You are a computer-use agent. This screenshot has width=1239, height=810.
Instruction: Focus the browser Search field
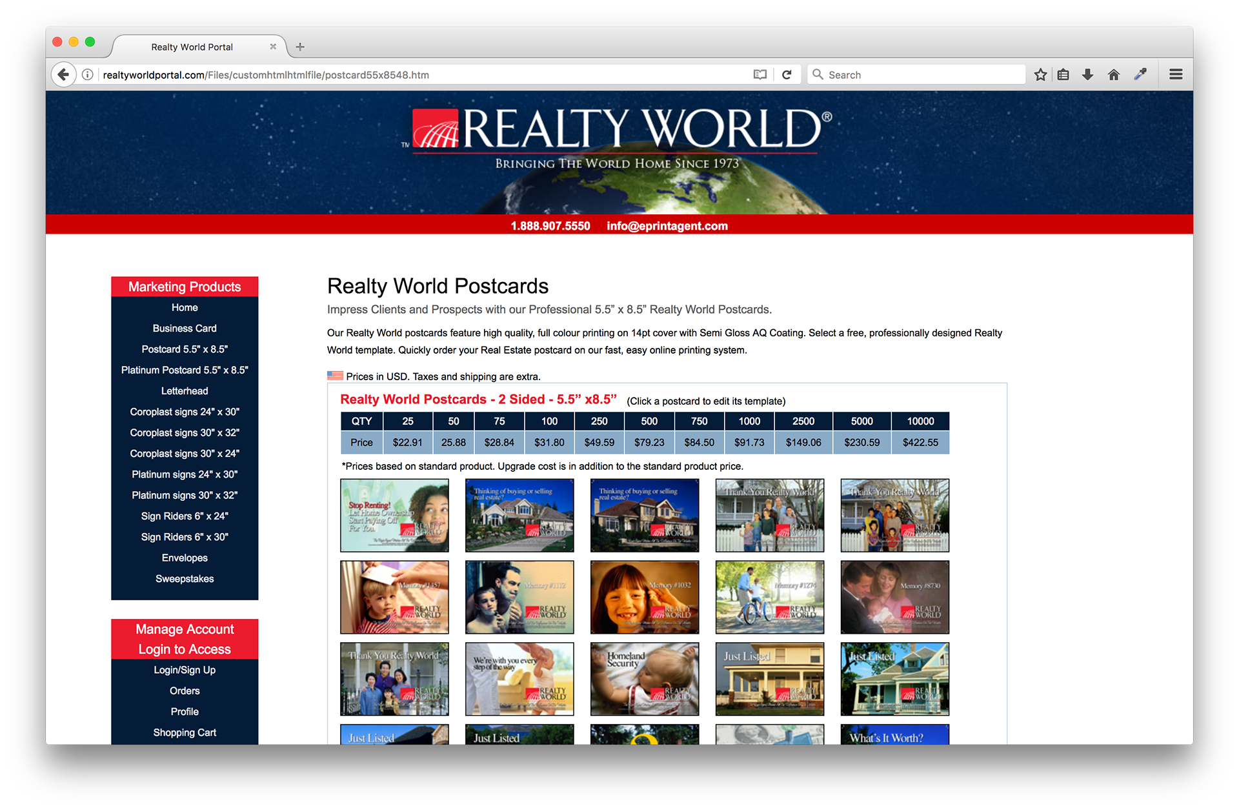(916, 75)
